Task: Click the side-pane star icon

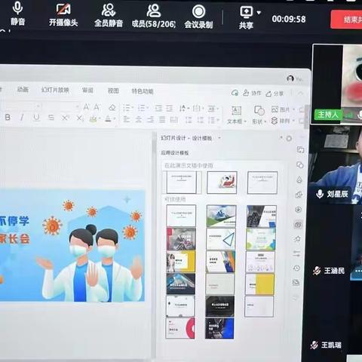Action: (x=297, y=239)
